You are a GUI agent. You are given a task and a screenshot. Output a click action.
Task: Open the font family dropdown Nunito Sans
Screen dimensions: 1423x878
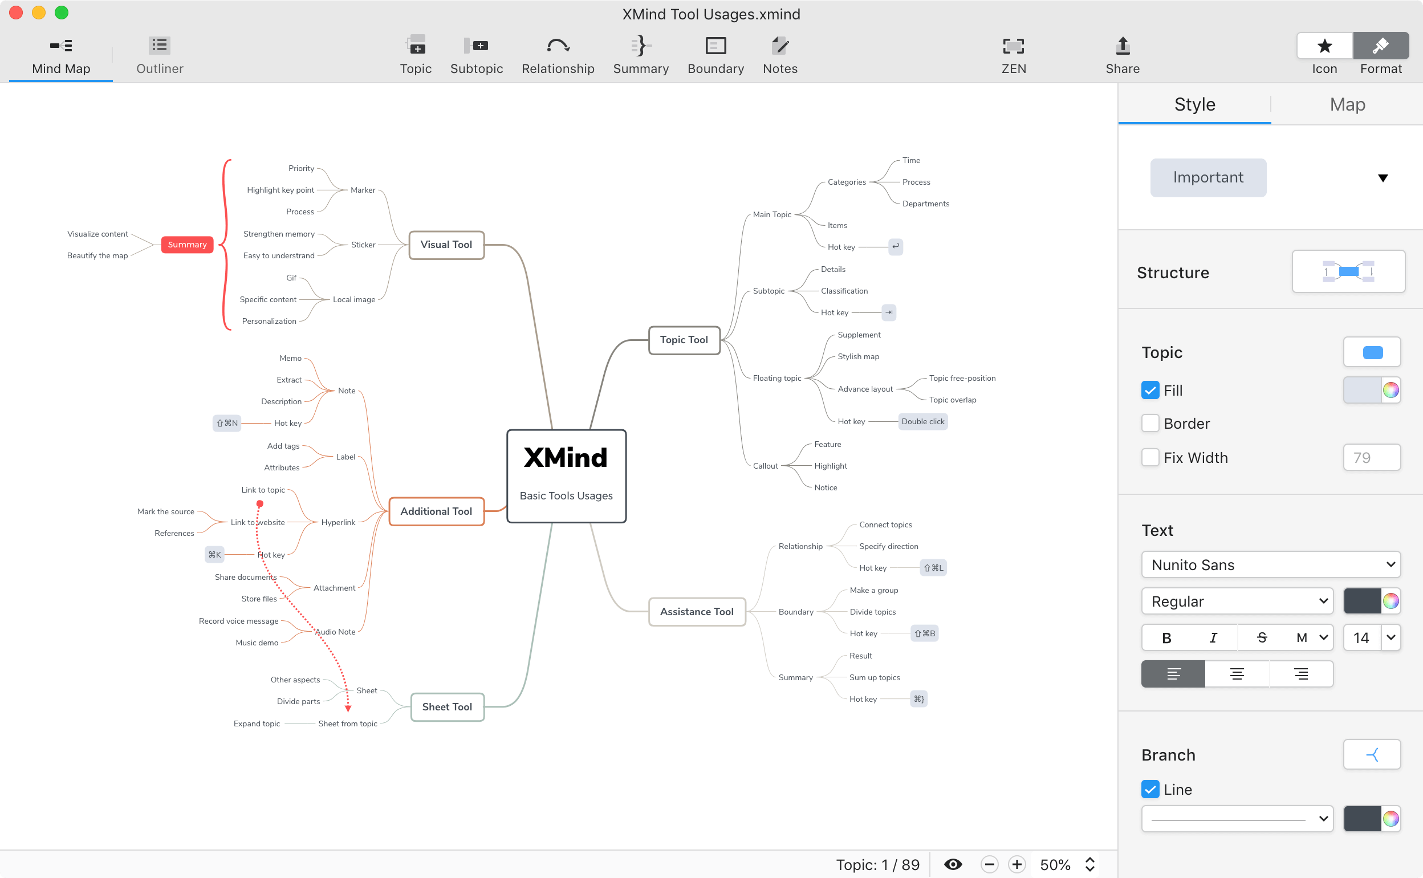point(1268,564)
